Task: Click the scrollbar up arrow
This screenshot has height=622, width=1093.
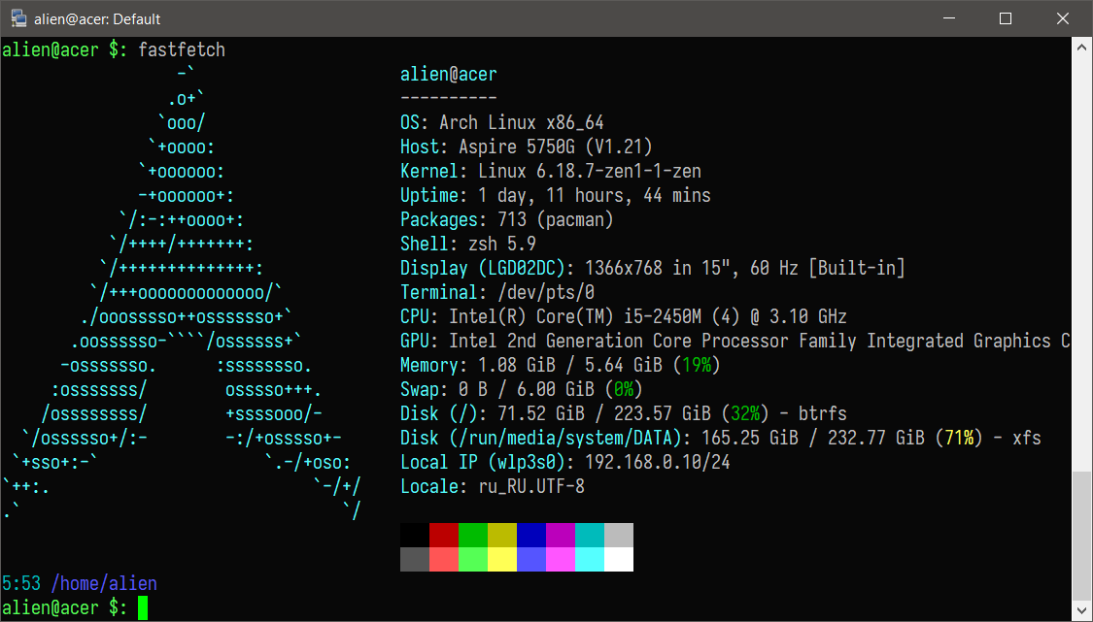Action: coord(1081,48)
